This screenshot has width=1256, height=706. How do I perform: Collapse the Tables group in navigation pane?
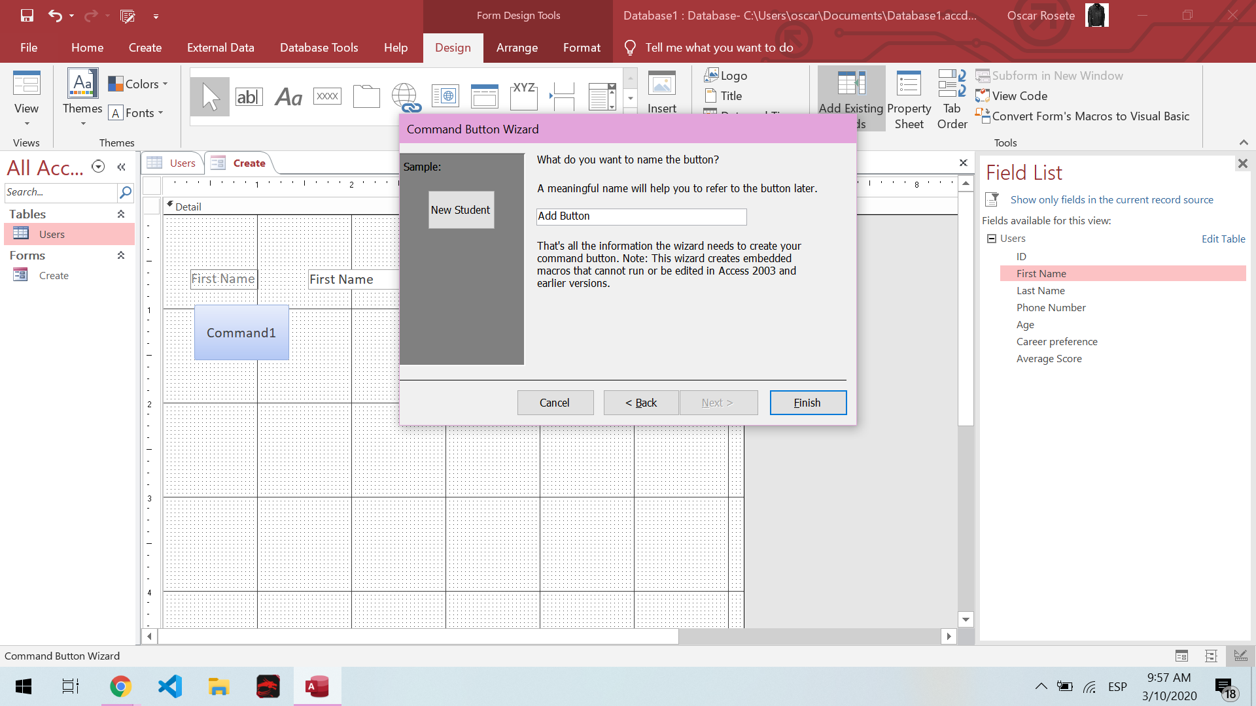121,214
